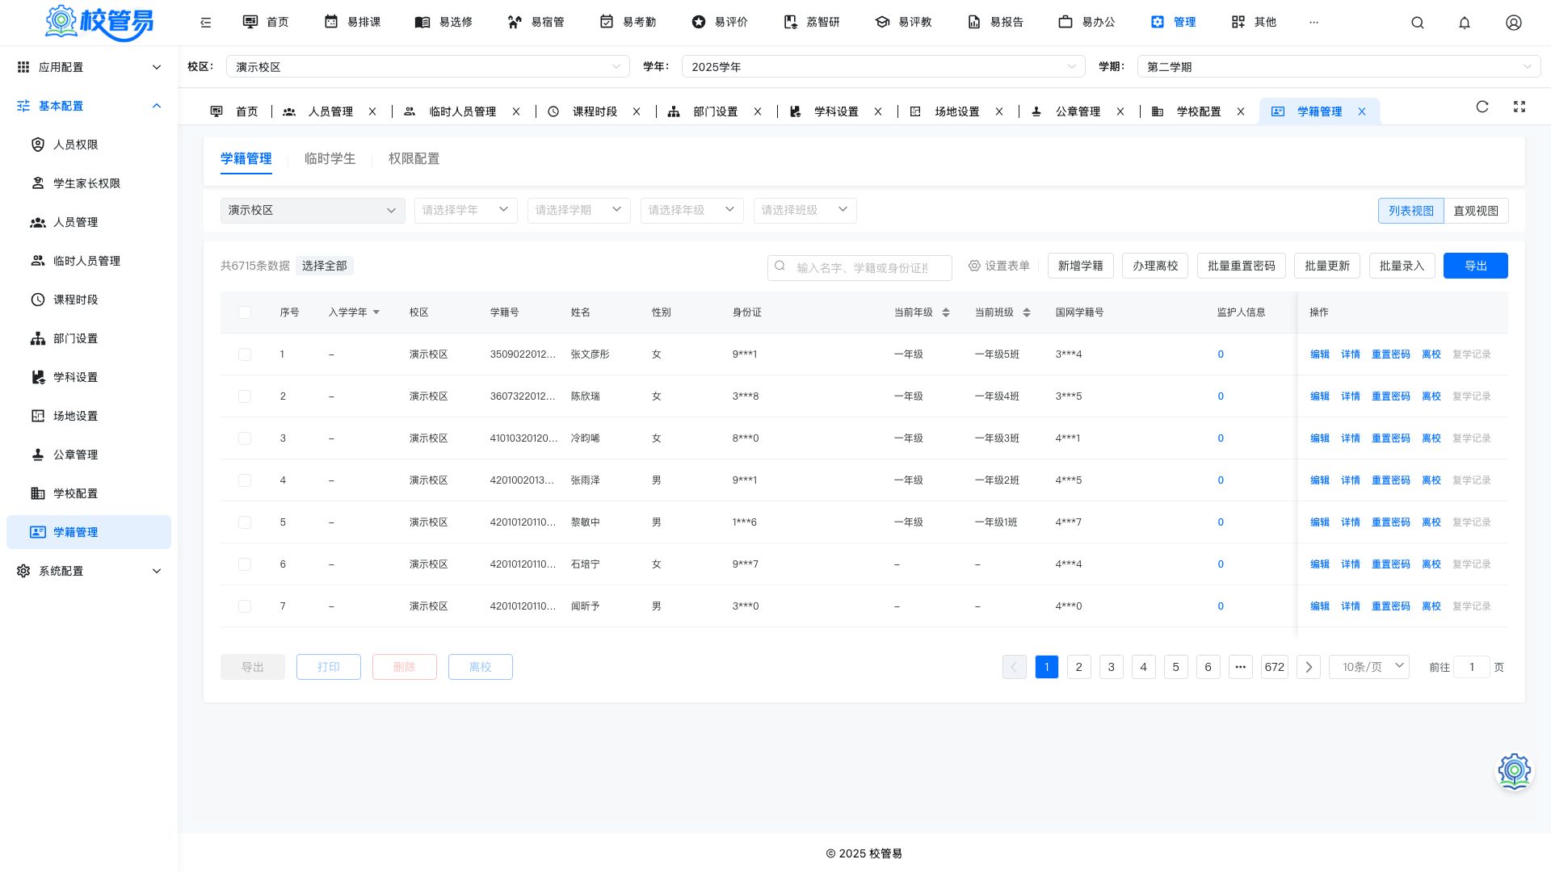Refresh the page with the reload icon
Image resolution: width=1551 pixels, height=872 pixels.
click(x=1482, y=107)
